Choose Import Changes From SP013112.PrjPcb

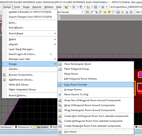pyautogui.click(x=30, y=17)
